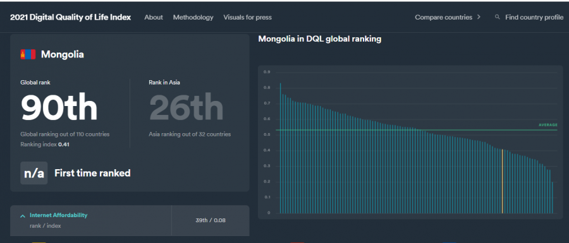Go to 2021 Digital Quality of Life Index home

(x=70, y=17)
